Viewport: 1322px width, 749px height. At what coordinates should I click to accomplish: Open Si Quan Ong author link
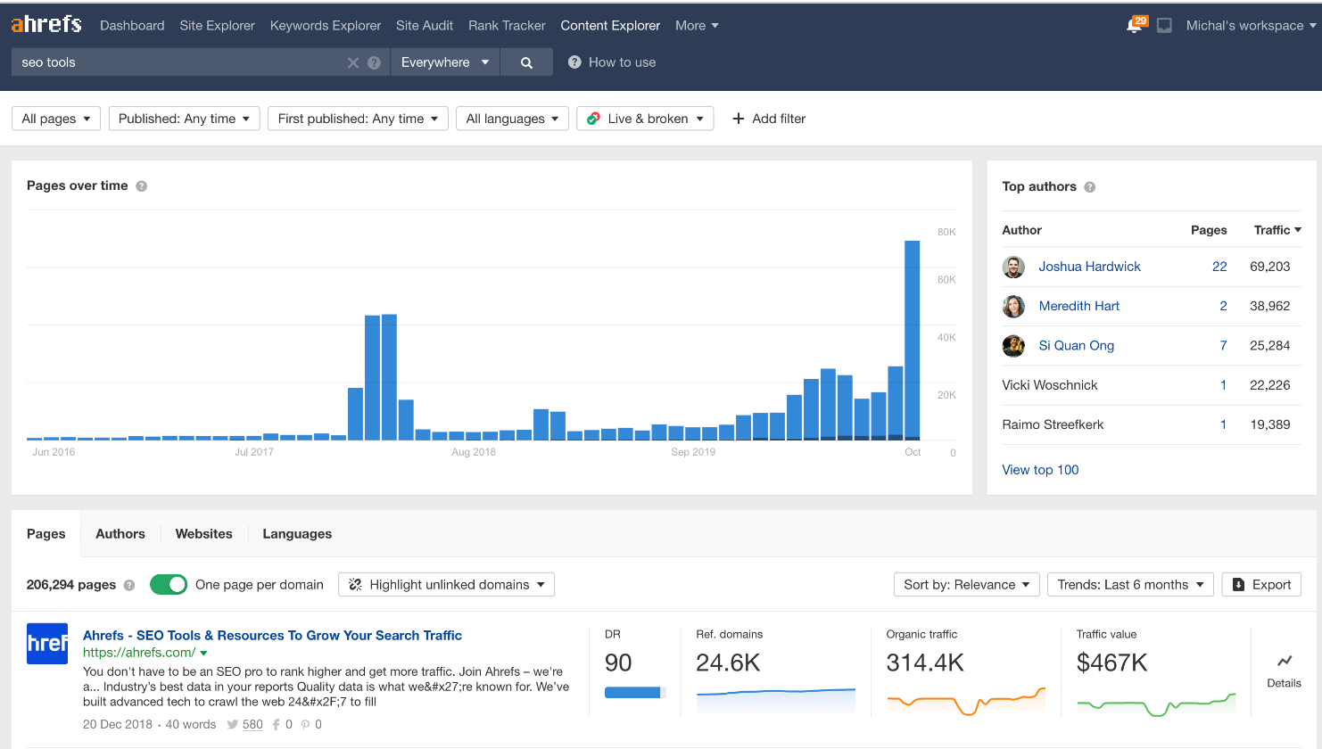[1076, 346]
